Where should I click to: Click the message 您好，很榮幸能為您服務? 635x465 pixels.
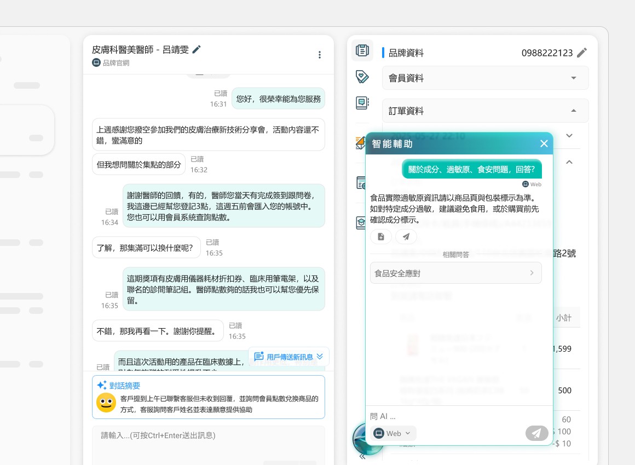pos(278,99)
